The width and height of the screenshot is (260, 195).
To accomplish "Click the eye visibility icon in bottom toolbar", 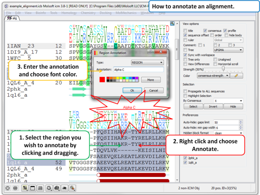I will tap(64, 188).
